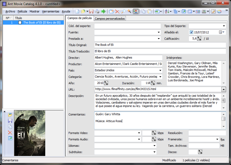Click the Descripción scrollbar down arrow

(224, 108)
